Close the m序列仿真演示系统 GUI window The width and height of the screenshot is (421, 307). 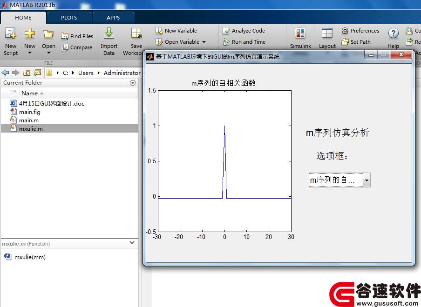(x=401, y=55)
